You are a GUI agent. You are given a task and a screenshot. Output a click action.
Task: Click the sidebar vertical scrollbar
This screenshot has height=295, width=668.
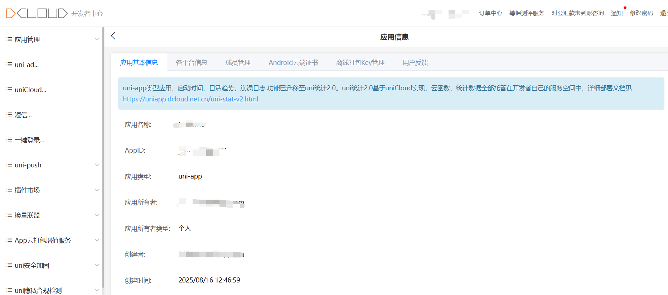[x=103, y=158]
